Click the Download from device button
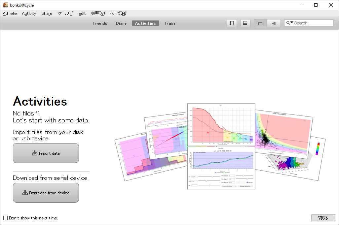339x225 pixels. (46, 193)
